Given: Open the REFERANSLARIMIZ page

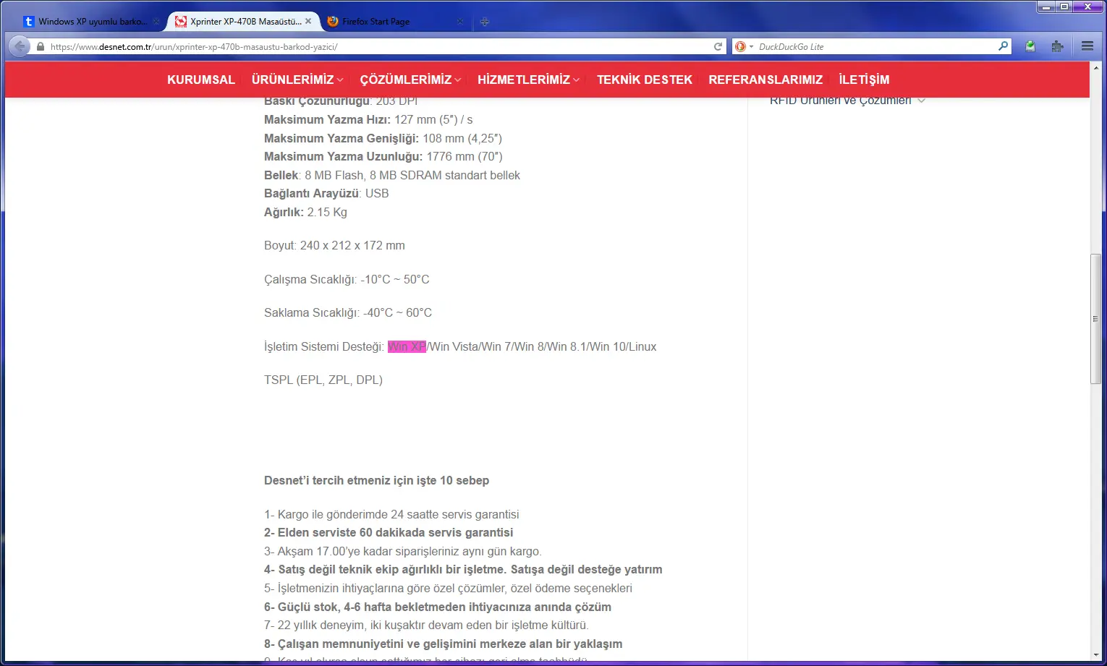Looking at the screenshot, I should point(765,80).
